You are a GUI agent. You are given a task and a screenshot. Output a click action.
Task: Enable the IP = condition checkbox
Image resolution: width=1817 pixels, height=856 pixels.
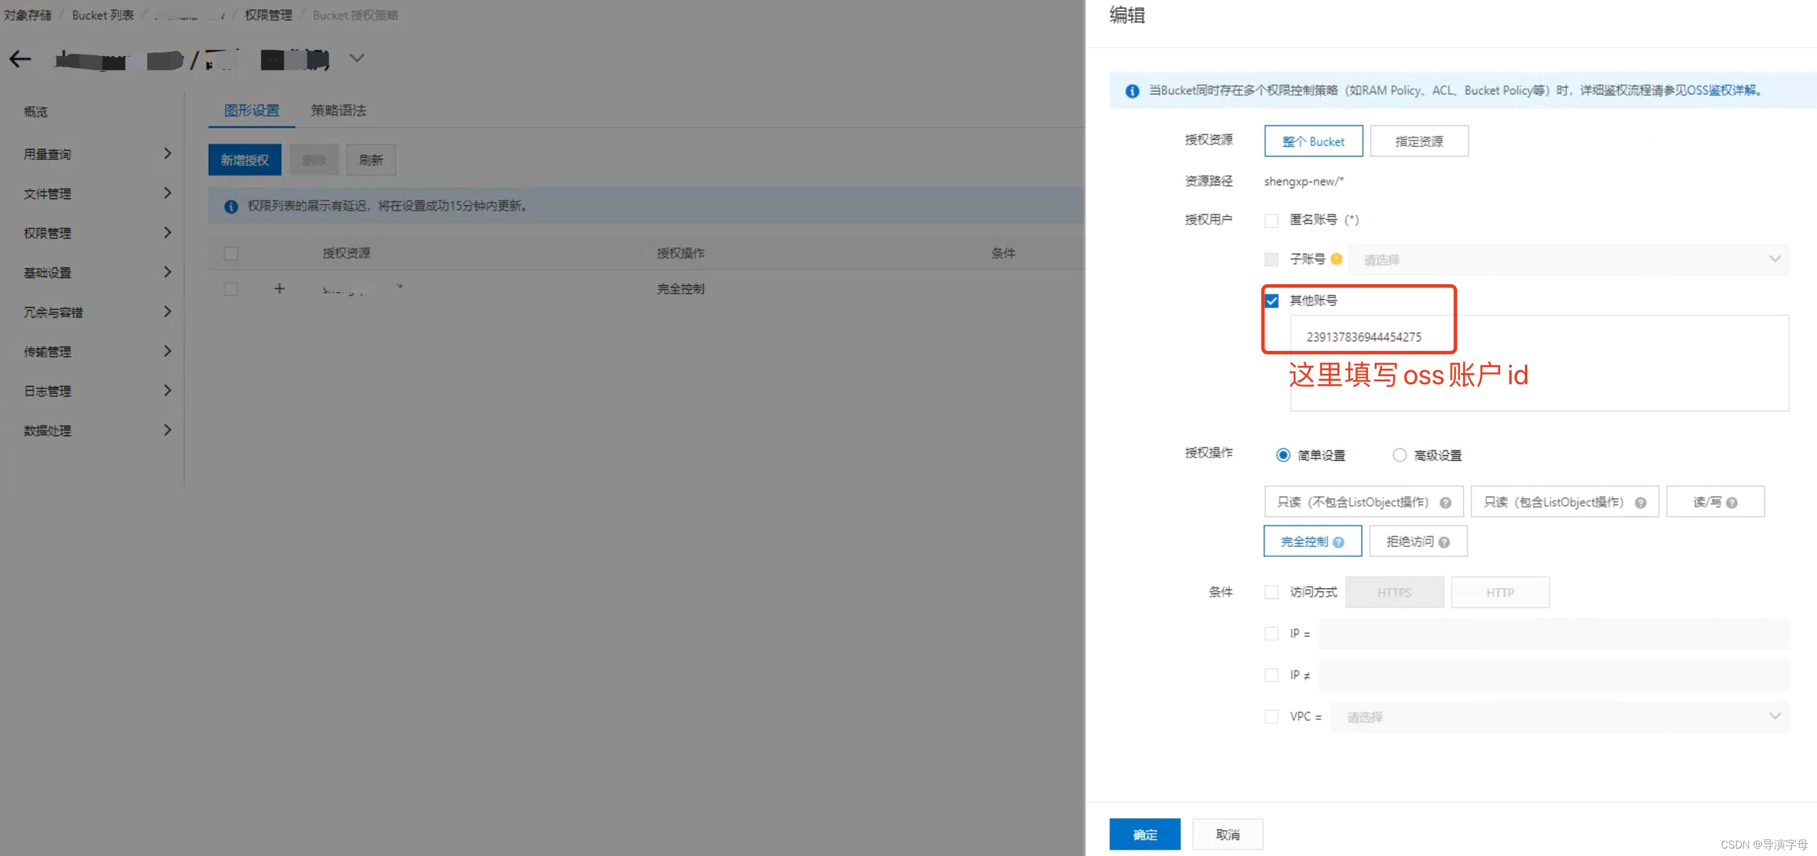1271,634
